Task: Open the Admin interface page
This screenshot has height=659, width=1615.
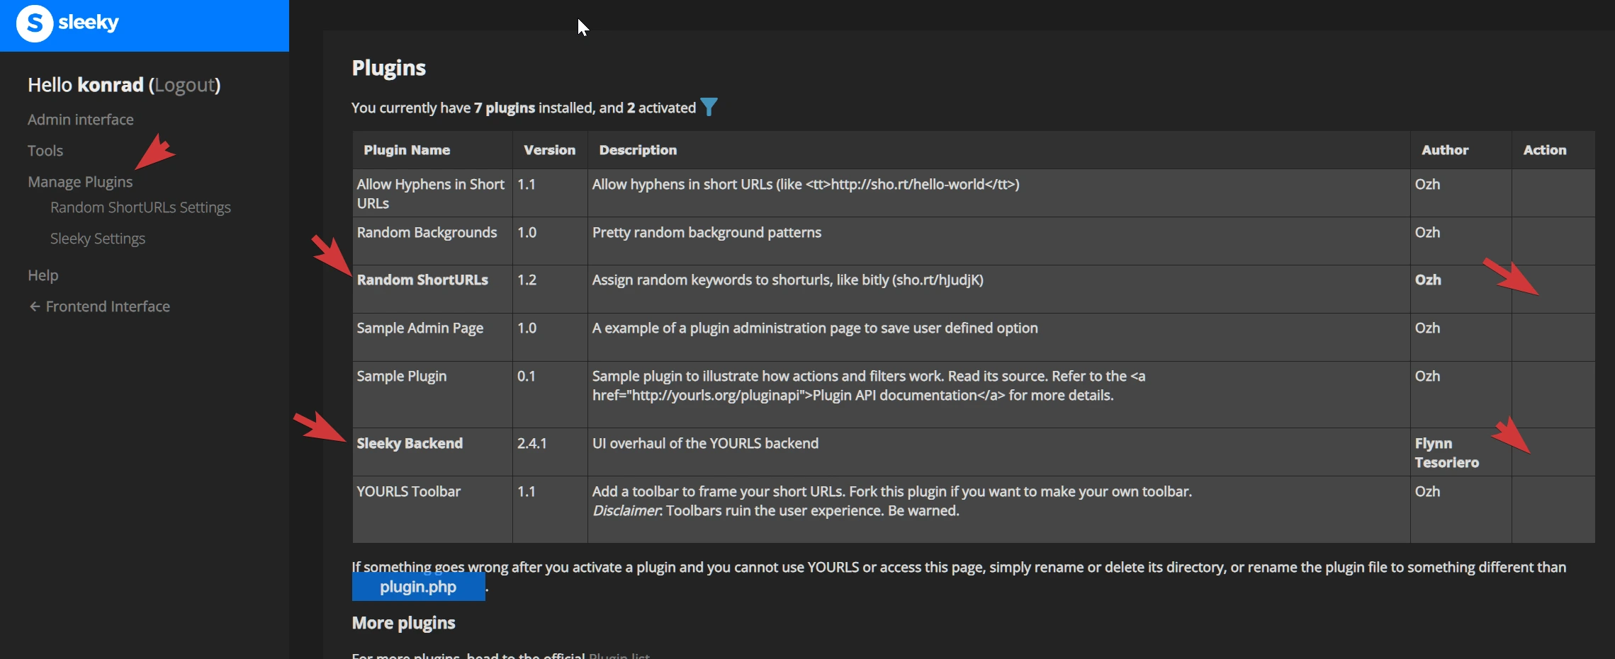Action: point(80,120)
